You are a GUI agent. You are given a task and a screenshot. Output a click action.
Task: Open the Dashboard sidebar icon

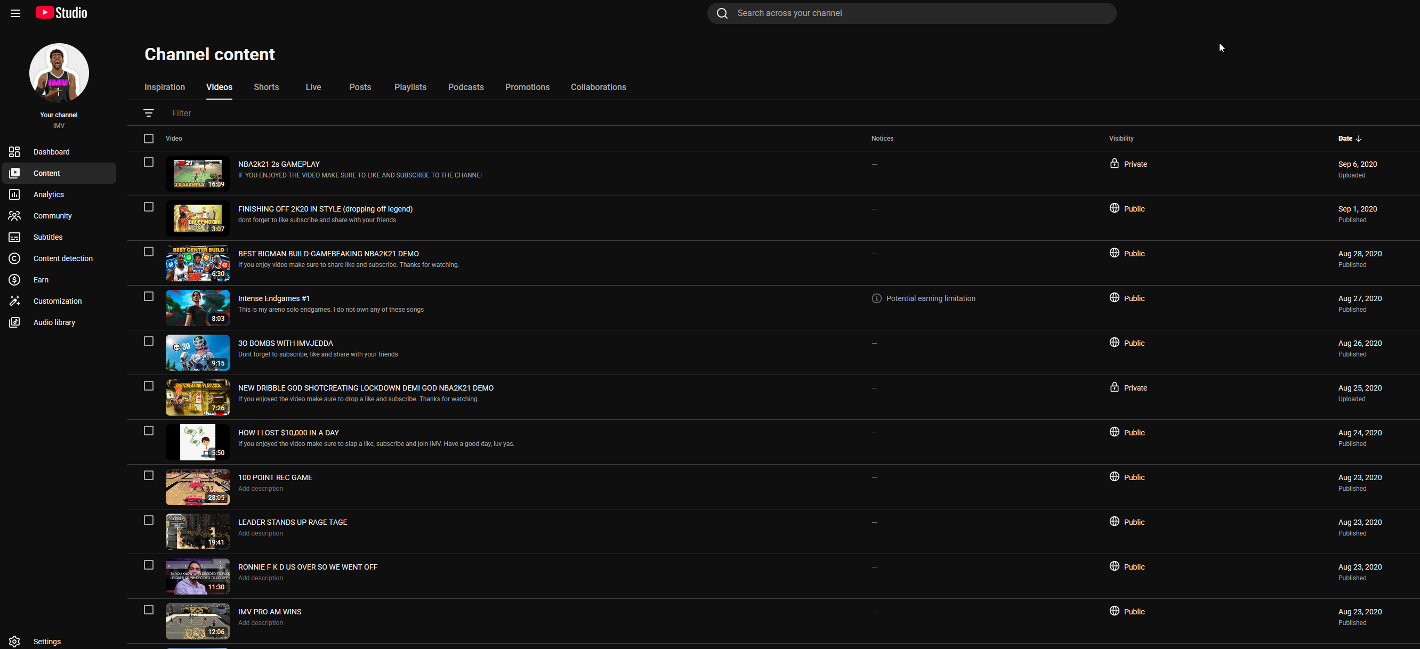click(x=14, y=152)
